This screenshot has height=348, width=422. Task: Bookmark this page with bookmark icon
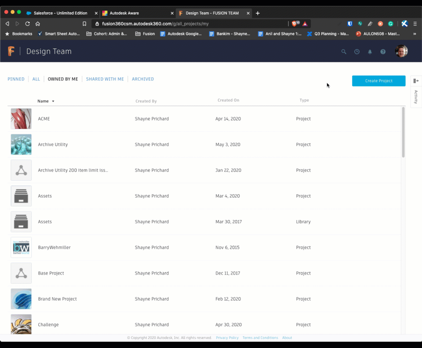click(84, 24)
